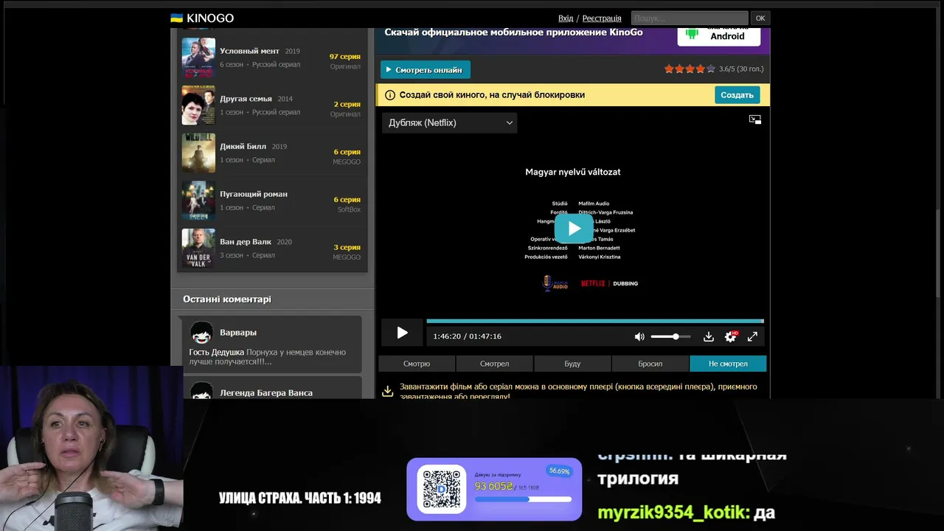
Task: Open the Условный мент series title
Action: click(x=249, y=51)
